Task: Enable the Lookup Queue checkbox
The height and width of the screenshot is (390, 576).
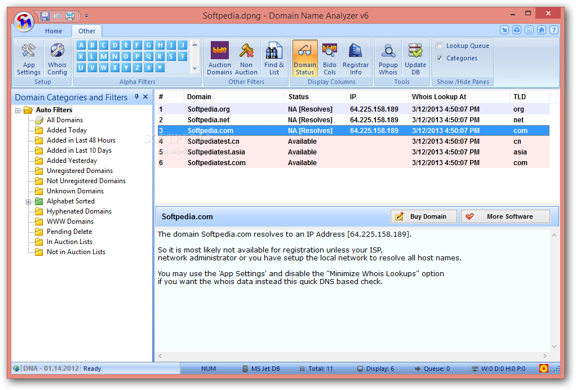Action: click(x=440, y=46)
